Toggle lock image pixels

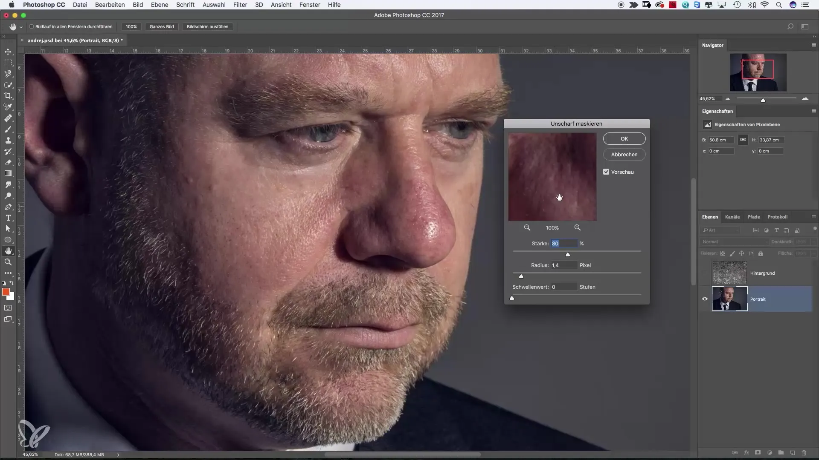[x=732, y=253]
